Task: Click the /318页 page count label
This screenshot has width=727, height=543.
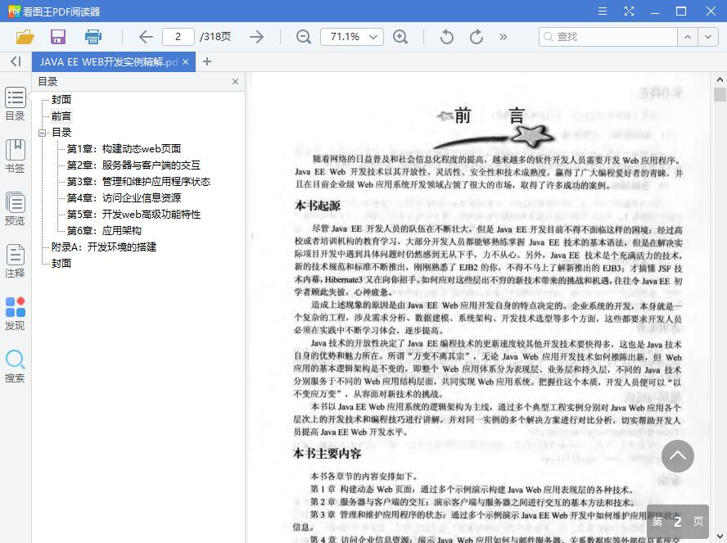Action: coord(215,37)
